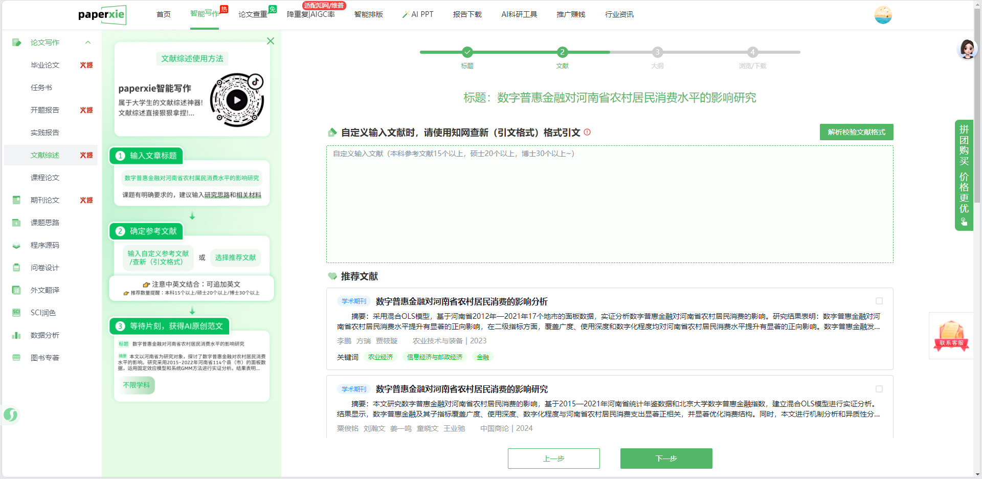This screenshot has height=479, width=982.
Task: Open the 数据分析 sidebar icon
Action: [x=16, y=335]
